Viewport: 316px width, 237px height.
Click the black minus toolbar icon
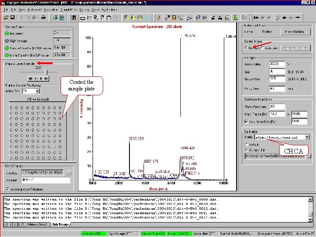click(291, 18)
